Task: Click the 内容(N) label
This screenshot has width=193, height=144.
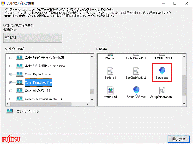Action: pos(102,49)
